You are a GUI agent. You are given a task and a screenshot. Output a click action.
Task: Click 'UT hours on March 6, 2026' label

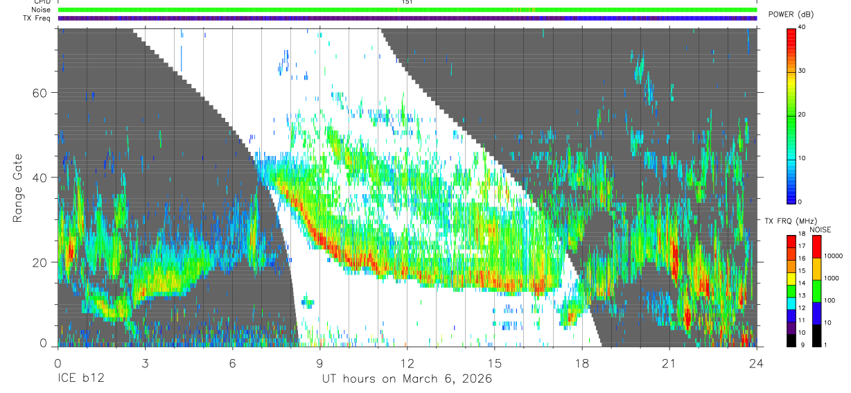[407, 379]
